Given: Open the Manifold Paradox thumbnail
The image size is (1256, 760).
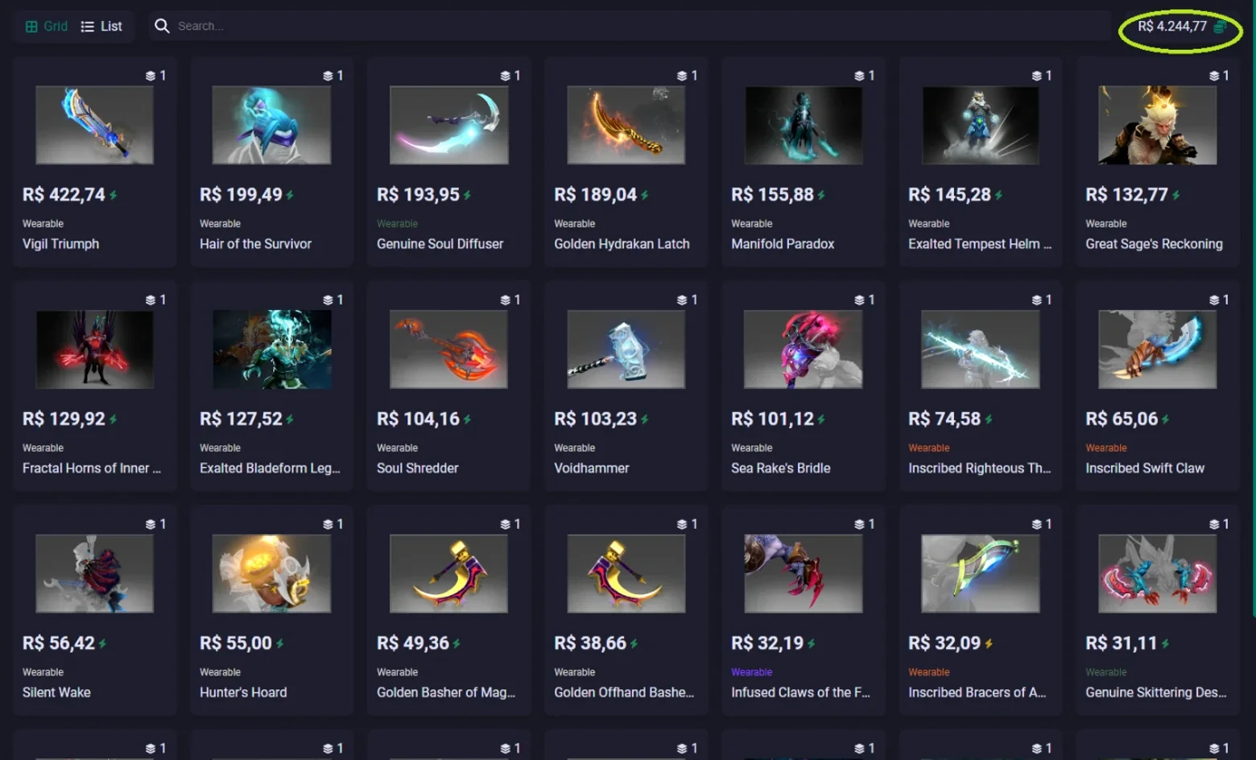Looking at the screenshot, I should 804,126.
